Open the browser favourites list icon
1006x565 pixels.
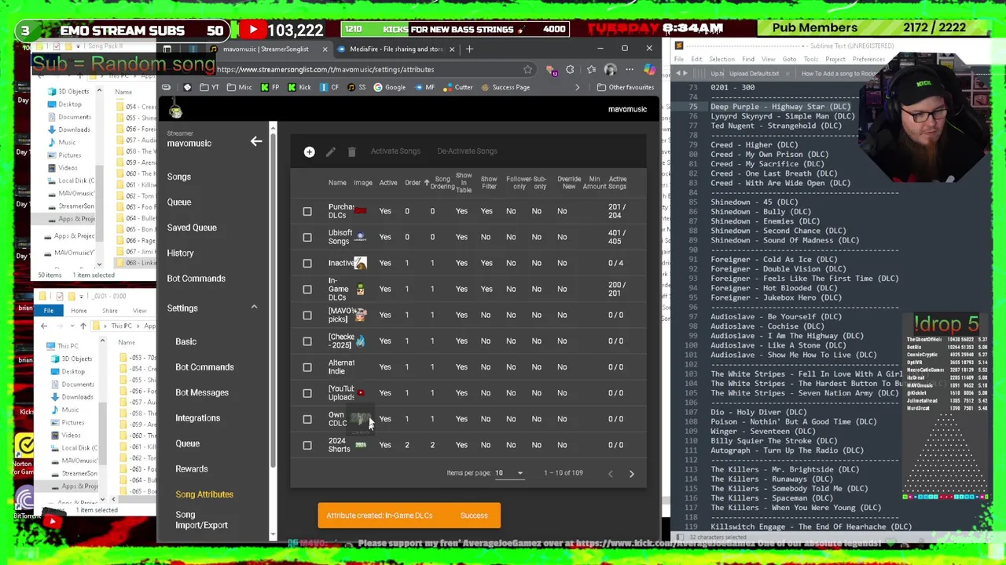point(591,69)
